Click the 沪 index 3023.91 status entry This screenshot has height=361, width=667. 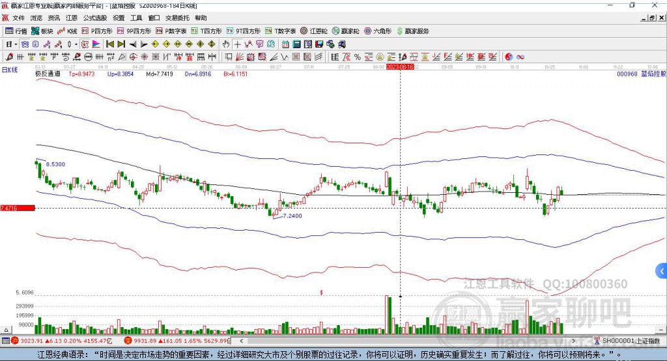coord(62,341)
